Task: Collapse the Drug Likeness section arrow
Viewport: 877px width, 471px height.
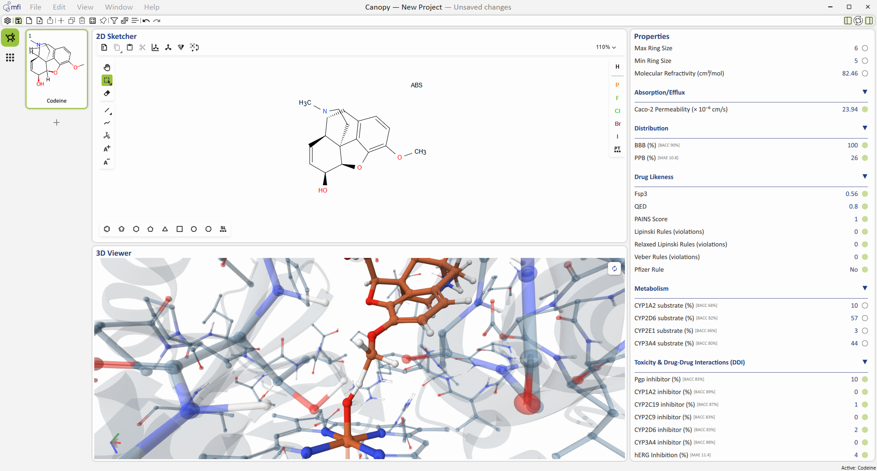Action: 865,177
